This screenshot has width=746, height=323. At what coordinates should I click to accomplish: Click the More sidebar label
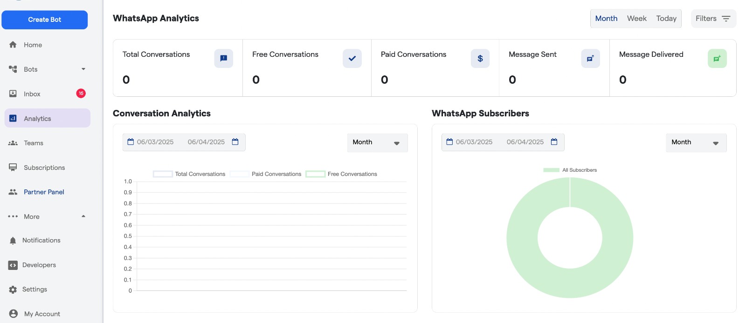[x=32, y=216]
